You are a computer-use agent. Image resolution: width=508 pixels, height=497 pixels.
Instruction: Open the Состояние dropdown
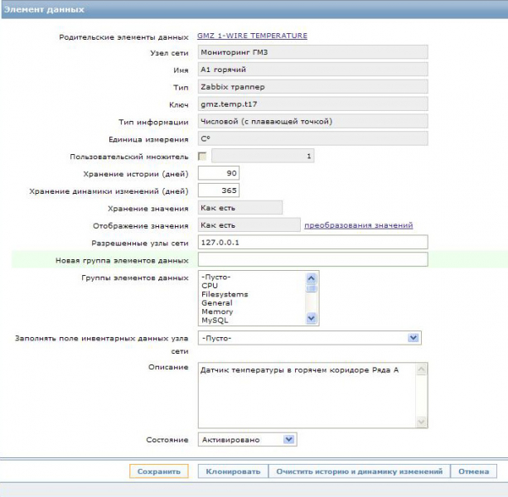pos(288,440)
